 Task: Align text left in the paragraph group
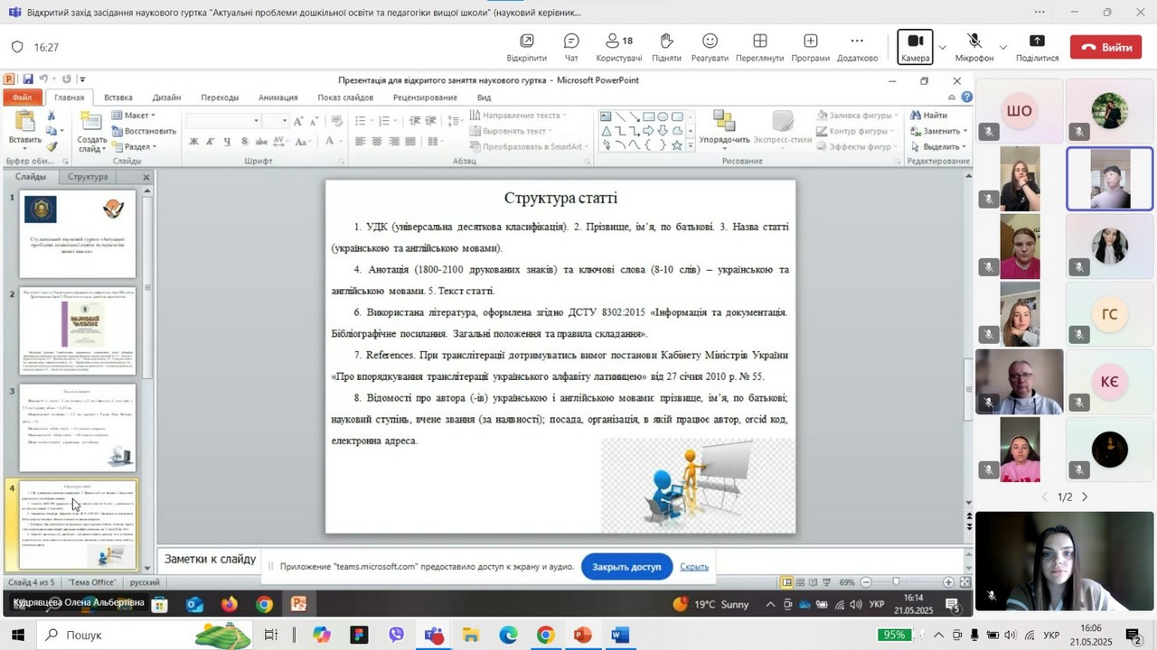(x=361, y=142)
